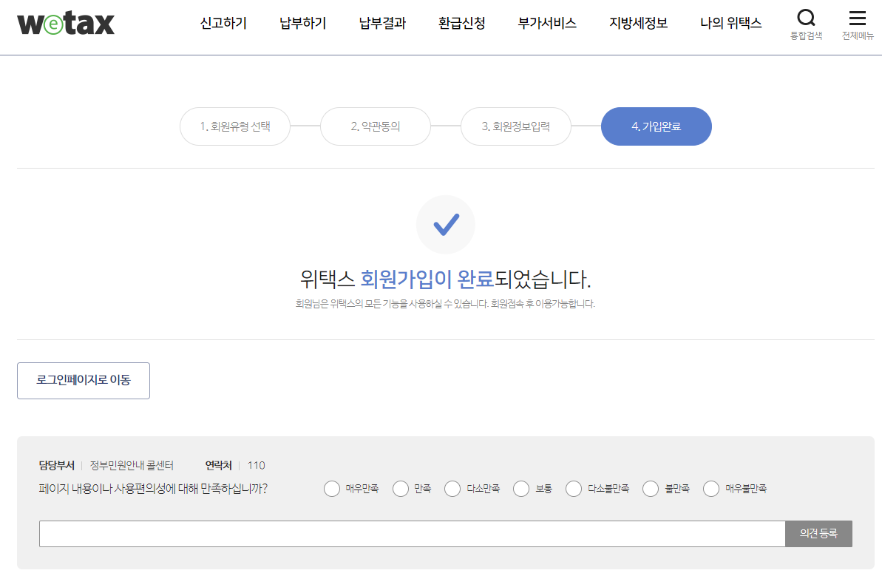The height and width of the screenshot is (576, 882).
Task: Open the 지방세정보 menu
Action: [639, 24]
